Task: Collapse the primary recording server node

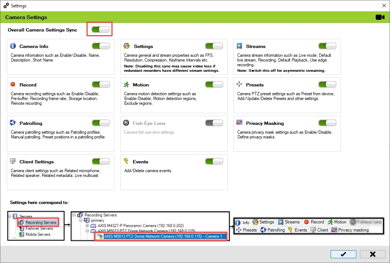Action: (x=80, y=221)
